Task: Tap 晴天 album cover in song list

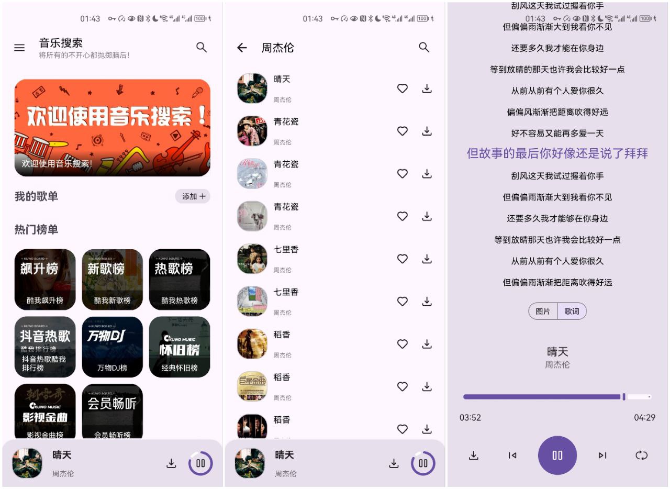Action: [x=252, y=88]
